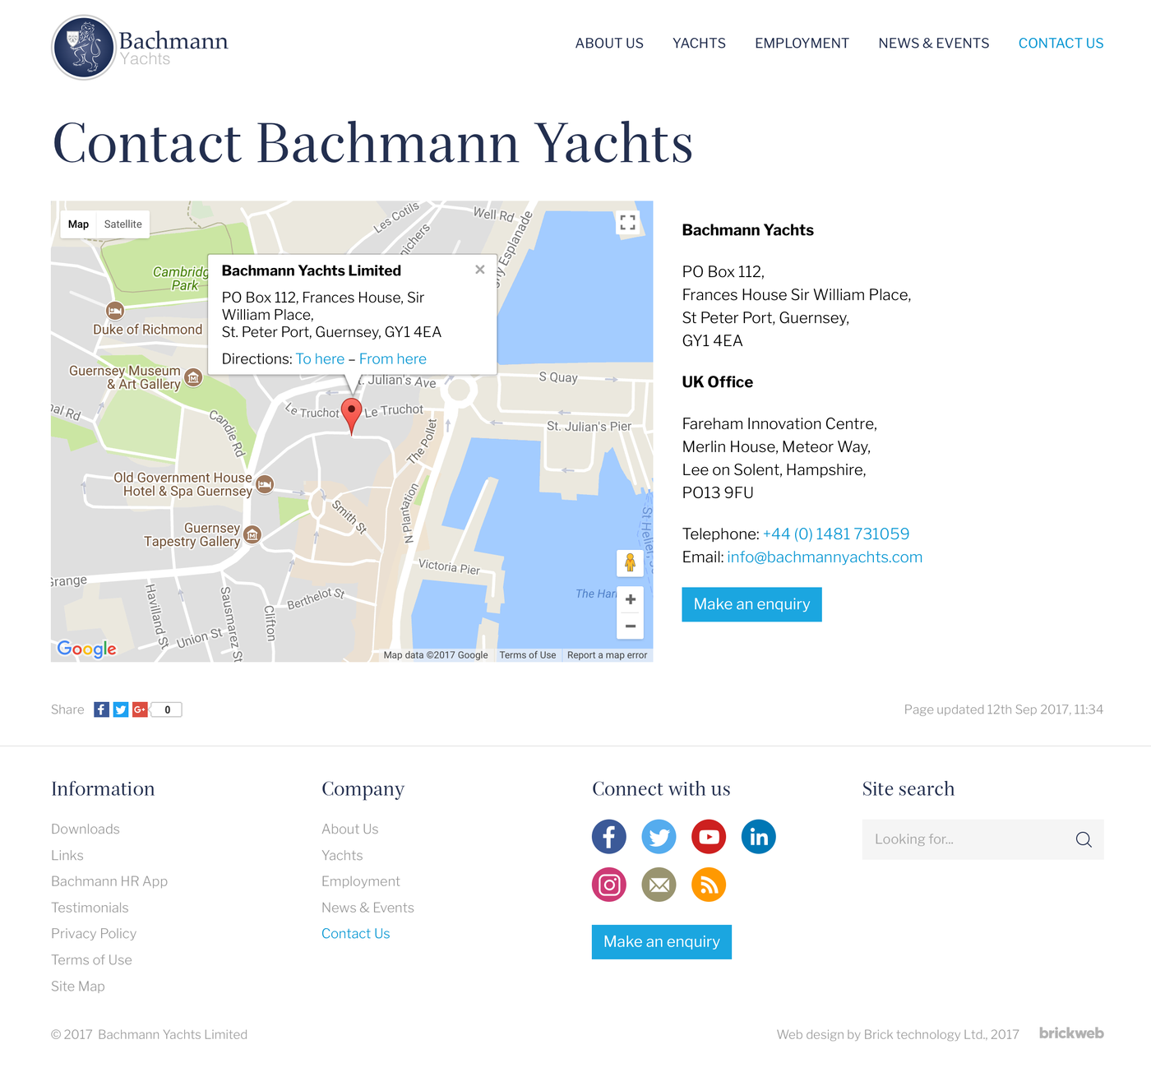Click the red map location marker

pos(351,413)
